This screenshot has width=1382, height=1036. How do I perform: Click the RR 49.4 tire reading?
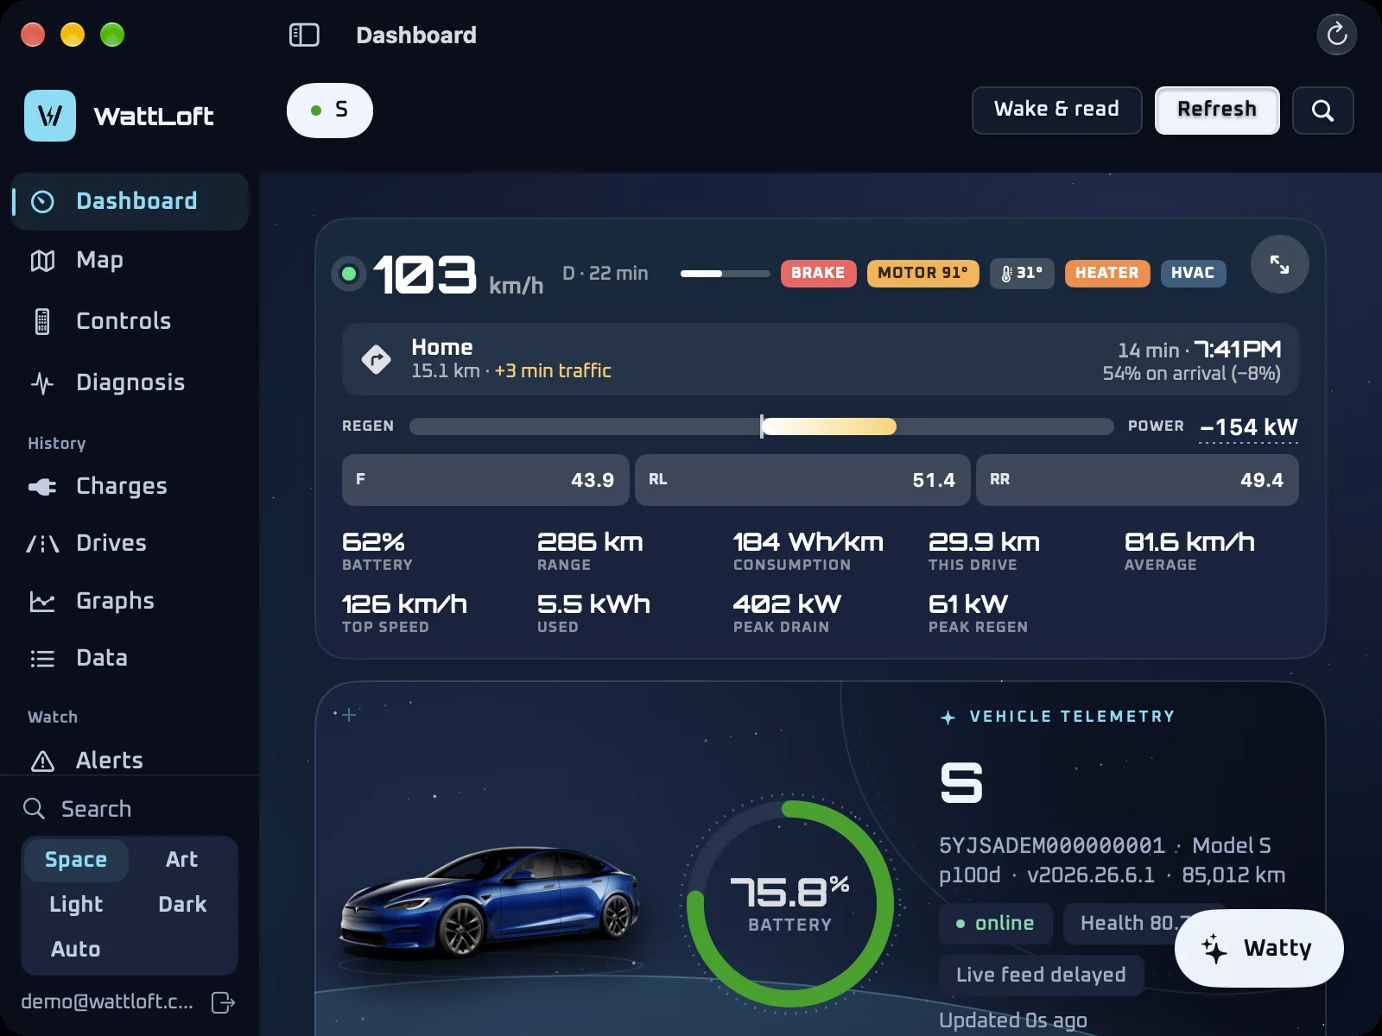click(x=1137, y=480)
